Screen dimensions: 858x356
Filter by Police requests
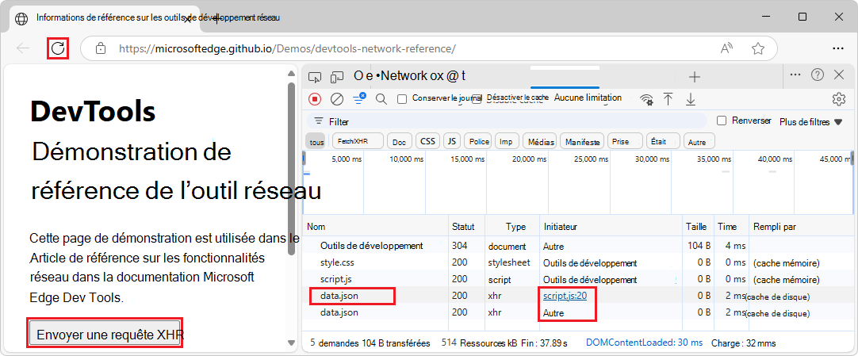[479, 142]
